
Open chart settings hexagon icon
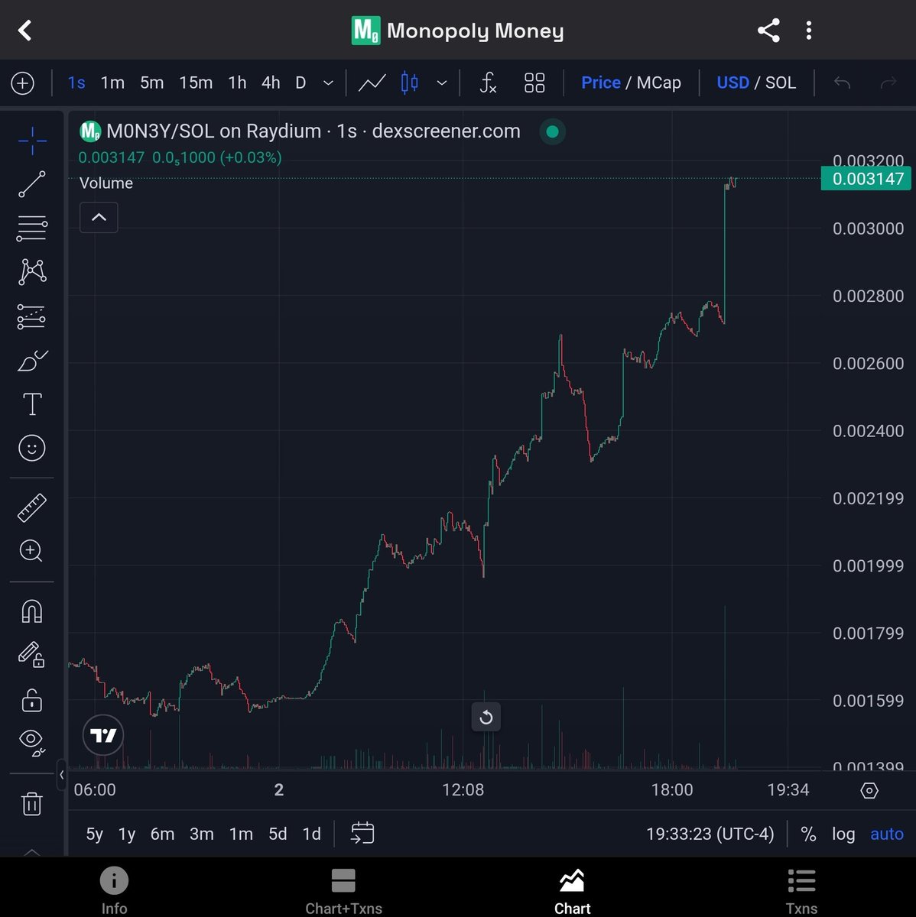point(869,790)
